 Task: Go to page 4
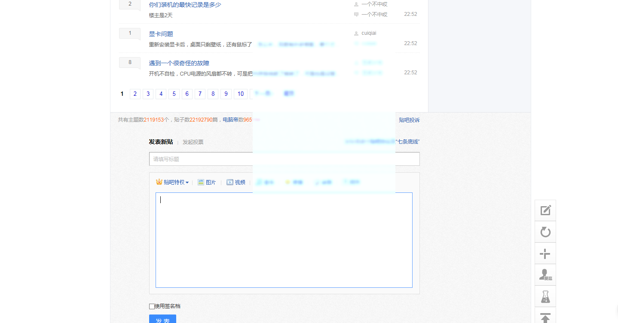coord(161,94)
